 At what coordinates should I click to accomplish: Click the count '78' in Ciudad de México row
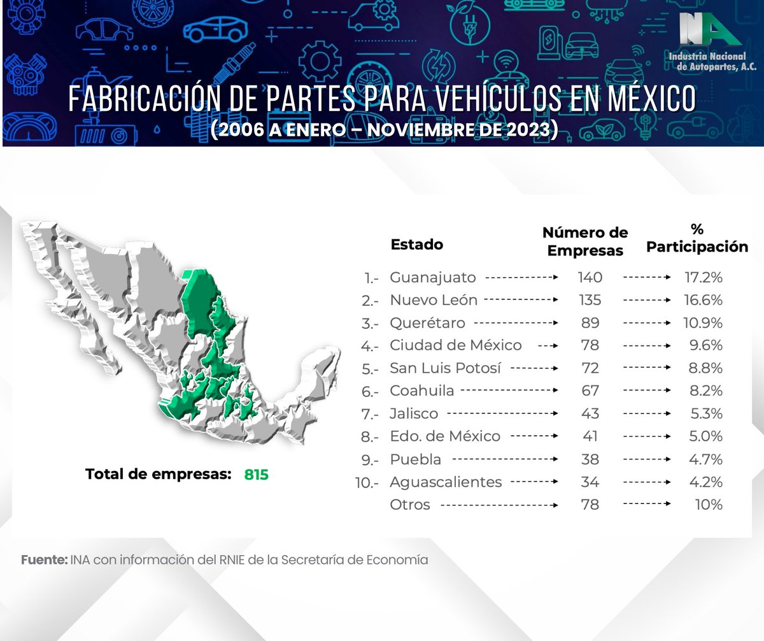click(x=590, y=345)
